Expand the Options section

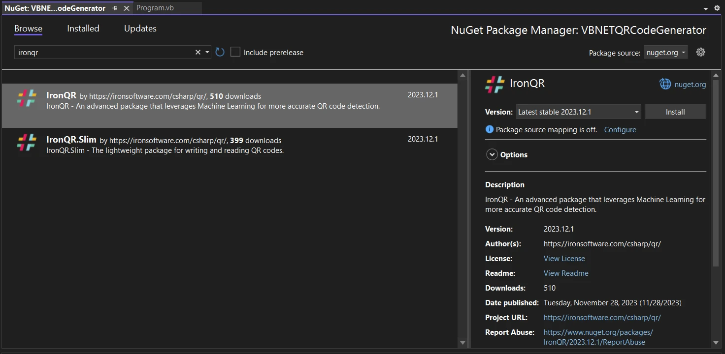click(x=492, y=154)
